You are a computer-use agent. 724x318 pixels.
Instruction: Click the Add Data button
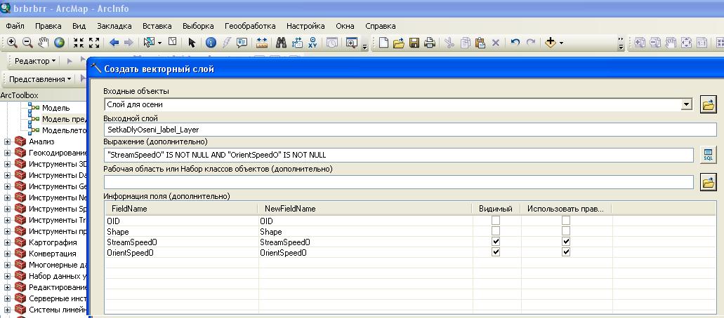[x=551, y=43]
